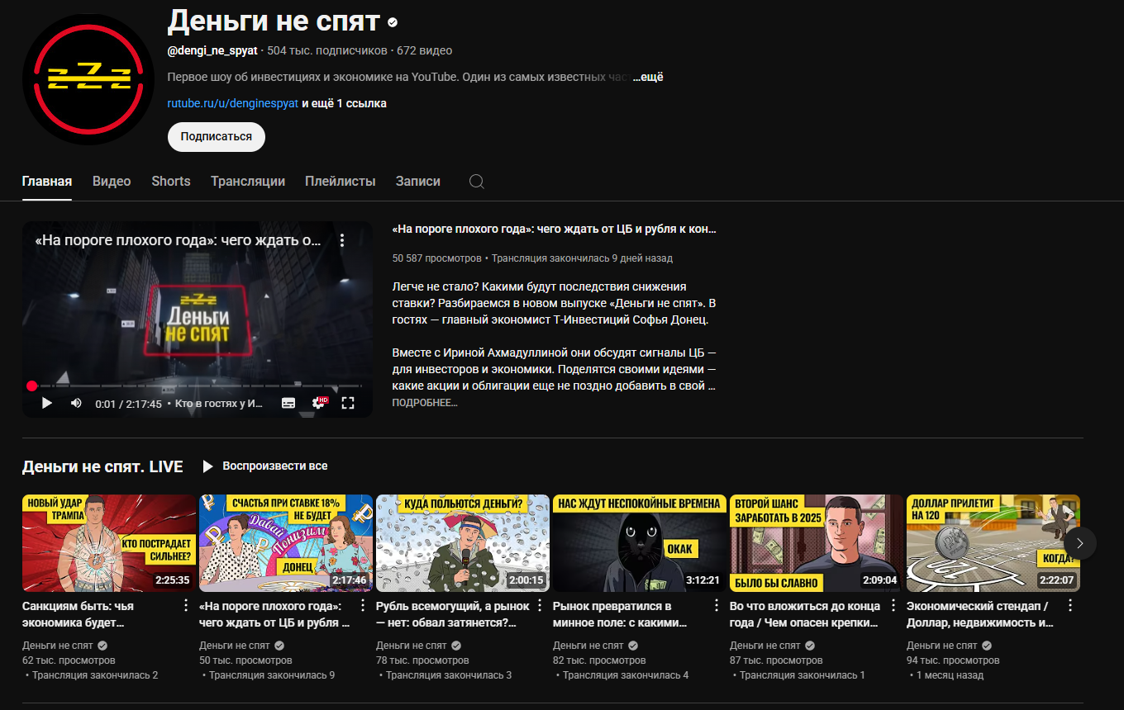Click Воспроизвести все play-all button
The width and height of the screenshot is (1124, 710).
click(265, 466)
